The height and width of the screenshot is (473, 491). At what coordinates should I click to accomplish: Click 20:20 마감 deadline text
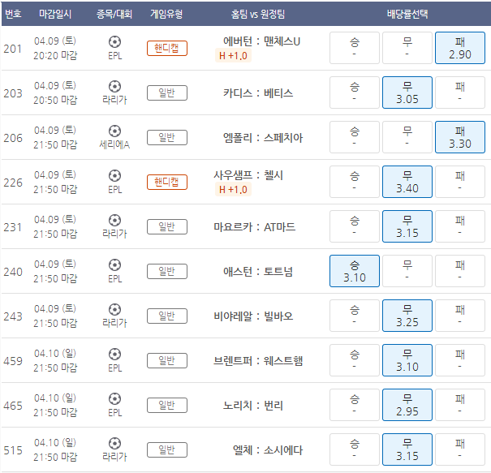55,55
